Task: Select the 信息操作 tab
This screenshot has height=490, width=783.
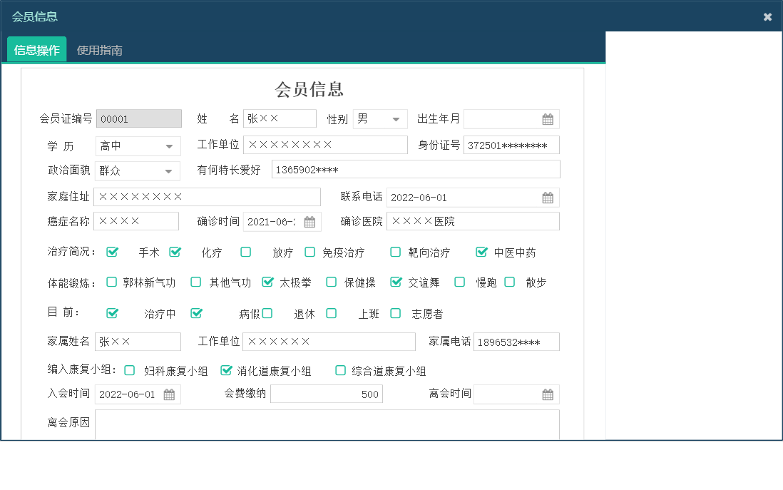Action: click(36, 50)
